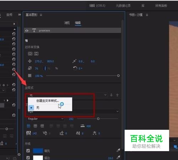Toggle the uniform scale link lock
This screenshot has width=178, height=160.
pyautogui.click(x=45, y=68)
